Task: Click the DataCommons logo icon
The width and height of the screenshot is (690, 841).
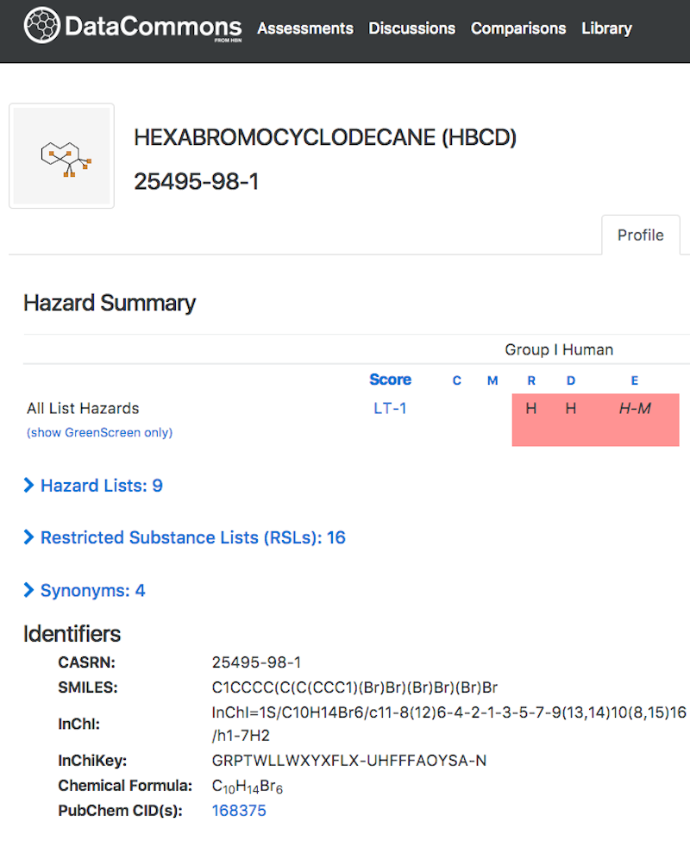Action: pos(41,27)
